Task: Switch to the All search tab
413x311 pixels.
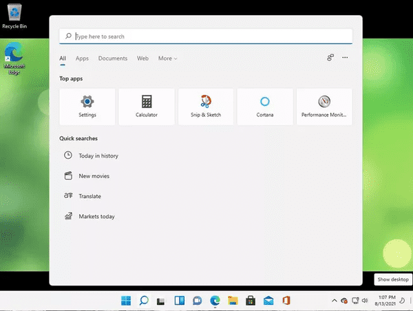Action: coord(63,58)
